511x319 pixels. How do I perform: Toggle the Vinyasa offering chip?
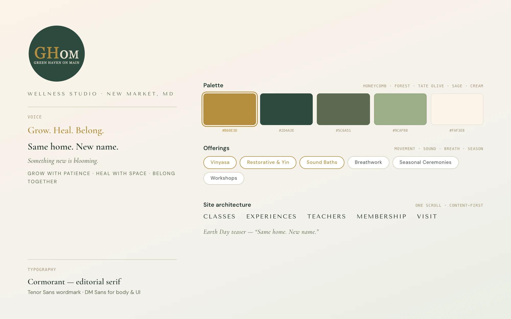pos(220,163)
